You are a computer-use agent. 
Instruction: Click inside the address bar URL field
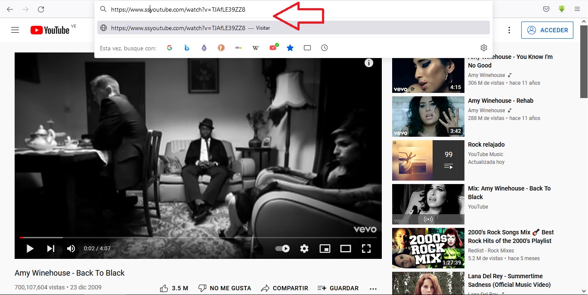[294, 9]
